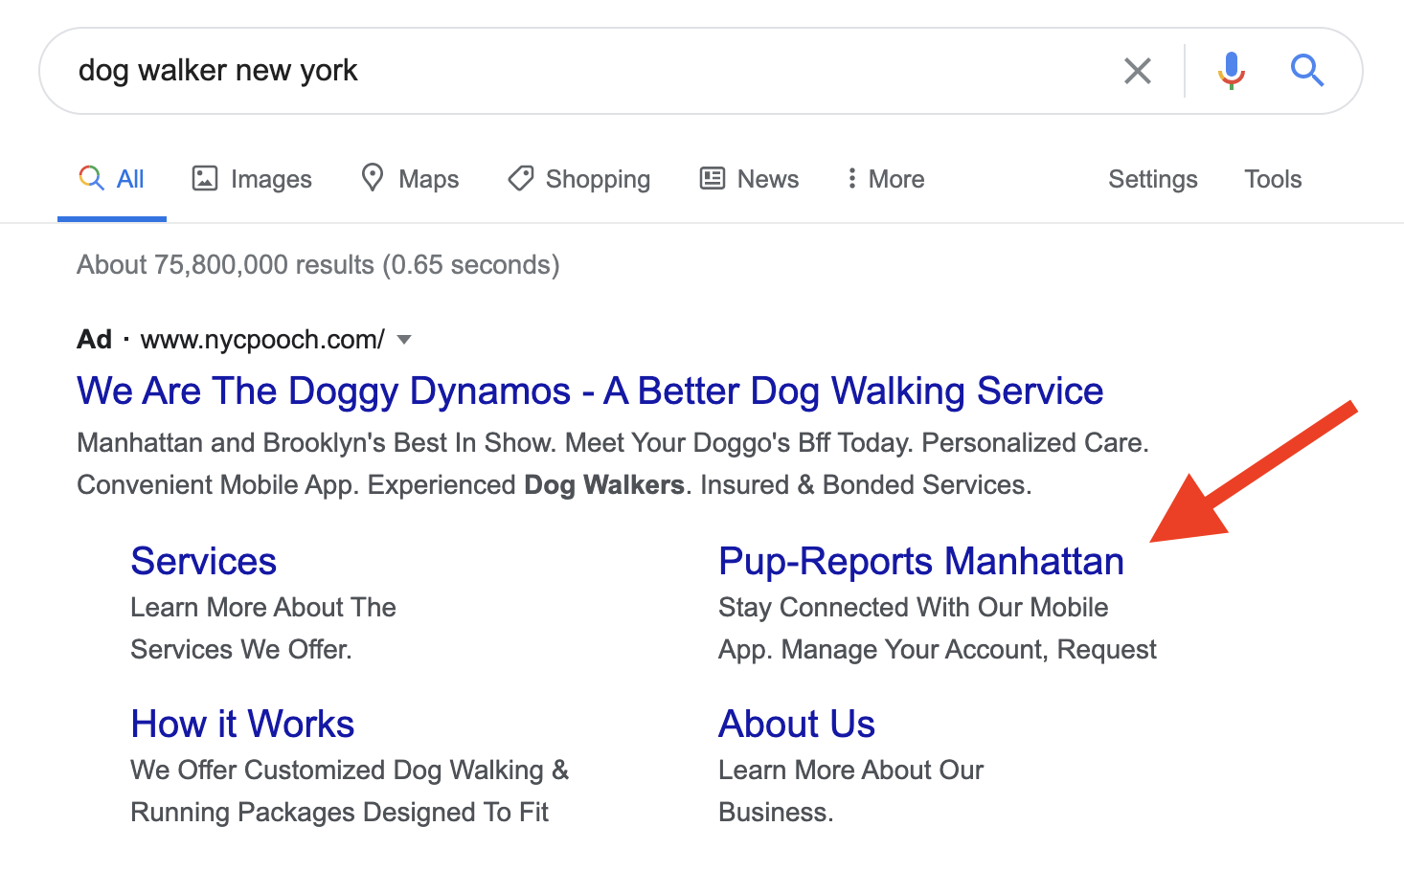Click the 'We Offer Customized Dog Walking &' text
1404x871 pixels.
pos(350,770)
